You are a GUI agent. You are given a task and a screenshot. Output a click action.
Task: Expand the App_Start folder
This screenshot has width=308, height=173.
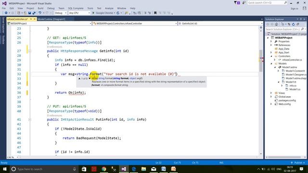[271, 52]
